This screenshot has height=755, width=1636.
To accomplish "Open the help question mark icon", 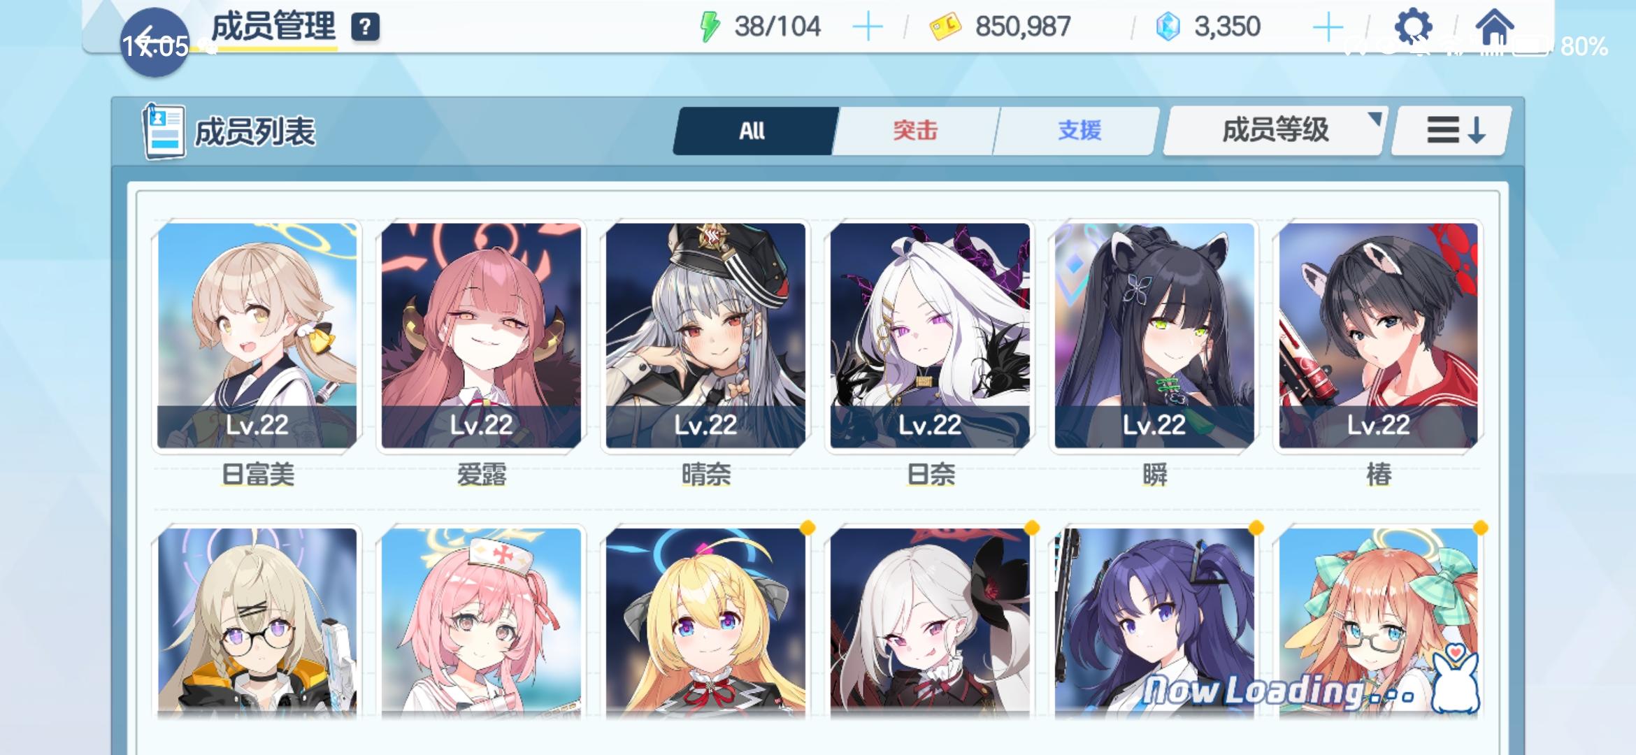I will pyautogui.click(x=365, y=27).
